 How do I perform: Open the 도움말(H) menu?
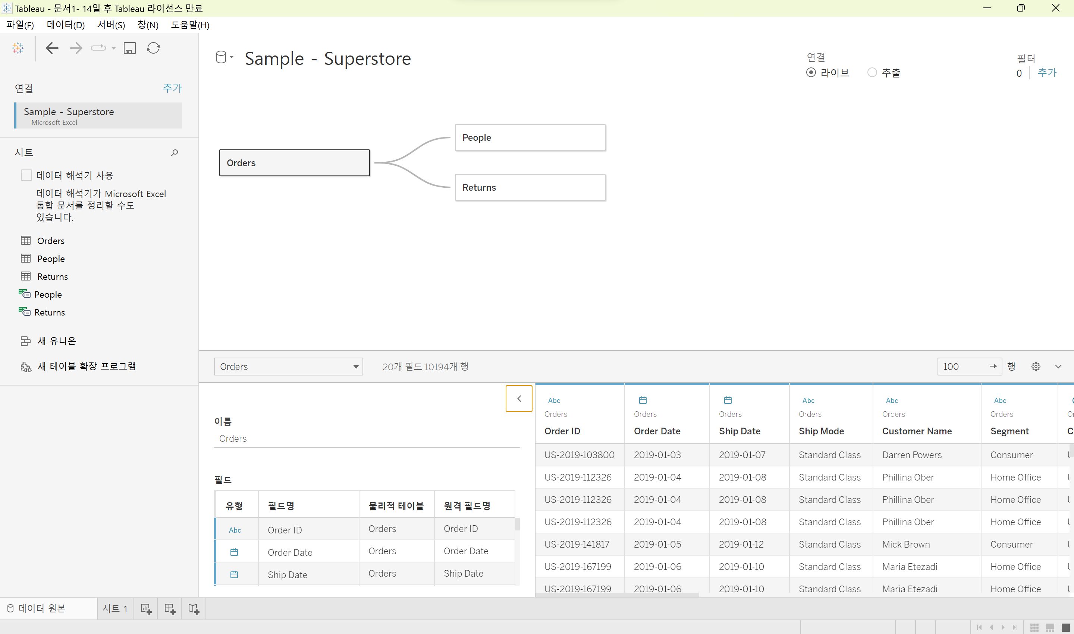pyautogui.click(x=190, y=25)
